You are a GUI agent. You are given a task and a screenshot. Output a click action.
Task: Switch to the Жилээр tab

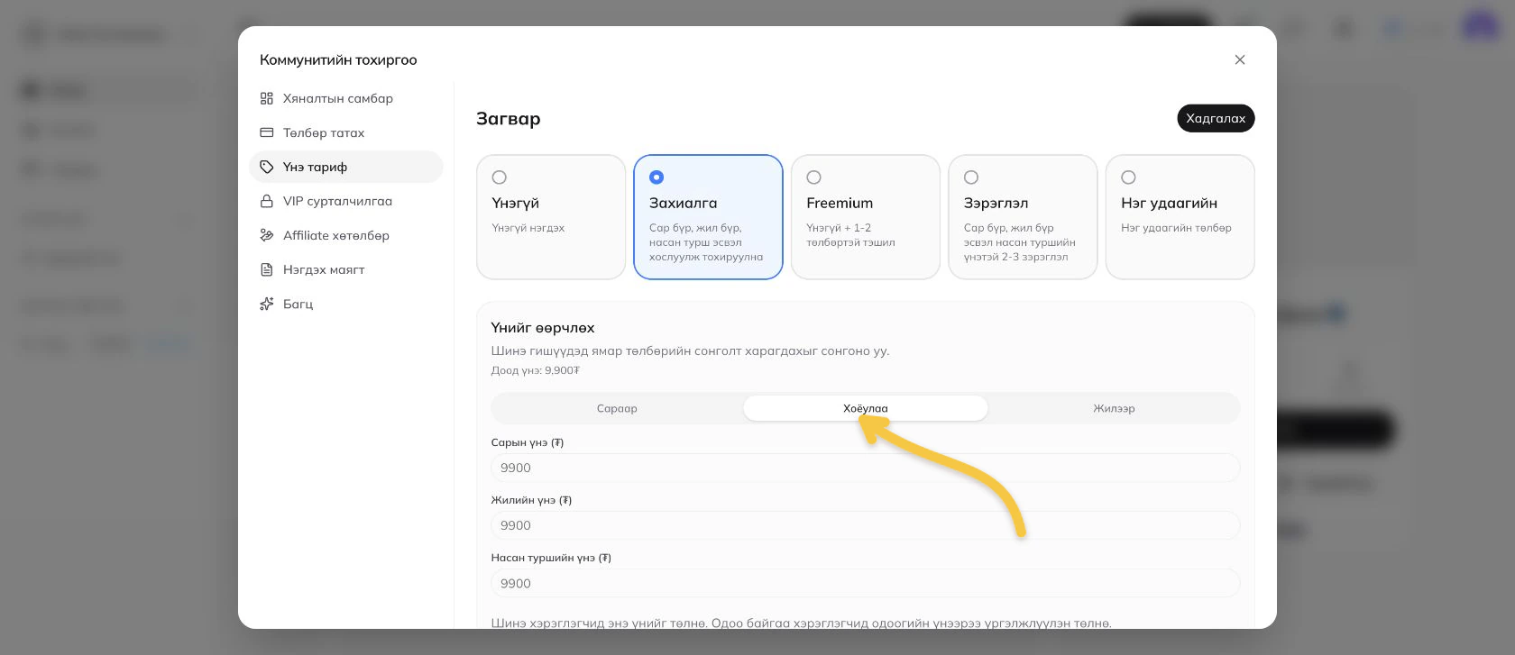click(1114, 408)
